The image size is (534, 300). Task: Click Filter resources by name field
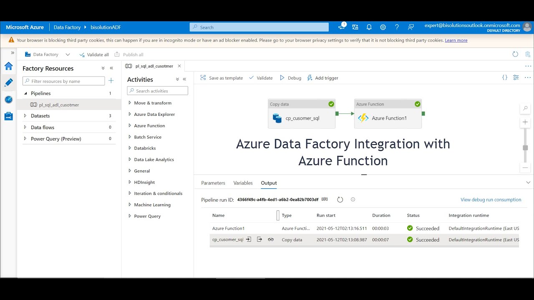click(63, 81)
